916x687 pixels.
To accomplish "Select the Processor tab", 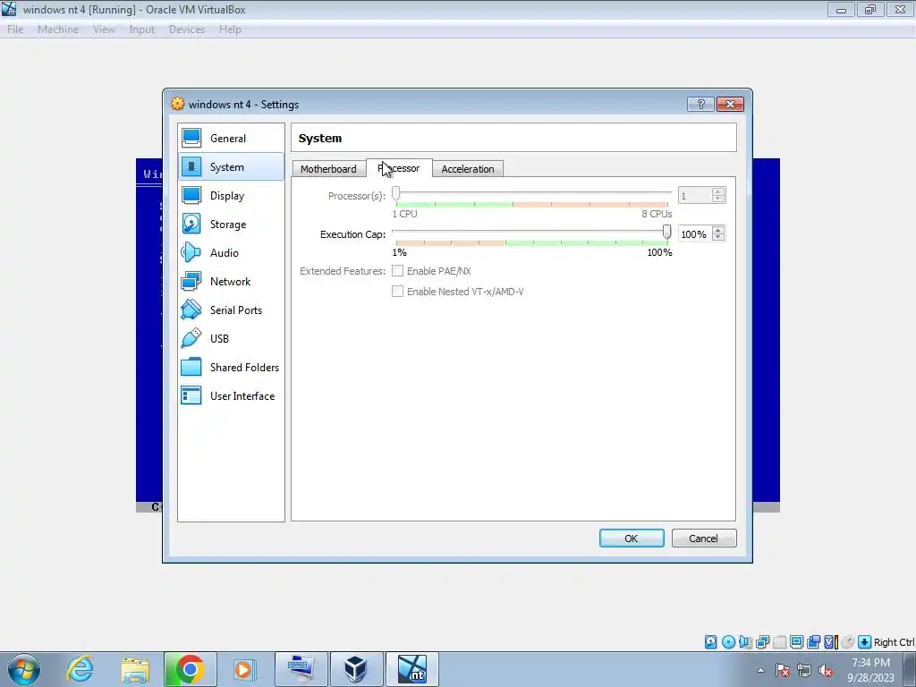I will [x=399, y=168].
